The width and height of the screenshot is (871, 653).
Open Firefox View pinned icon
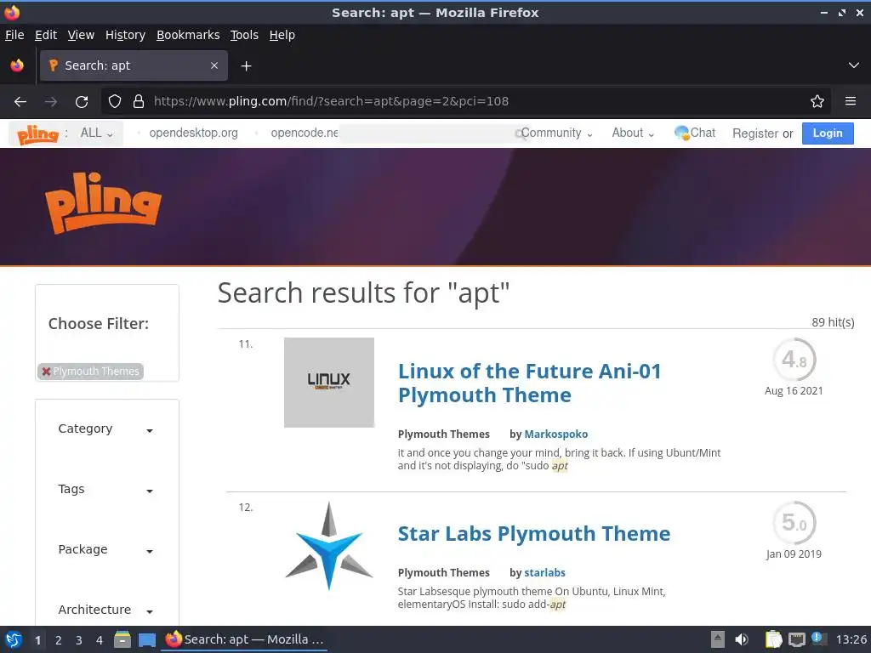tap(17, 65)
